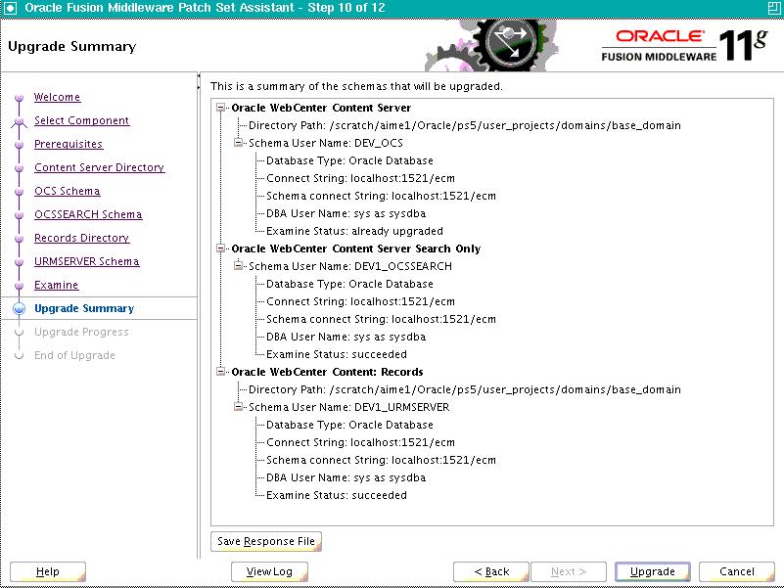The image size is (784, 588).
Task: Select DEV1_OCSSEARCH Connect String row
Action: (360, 301)
